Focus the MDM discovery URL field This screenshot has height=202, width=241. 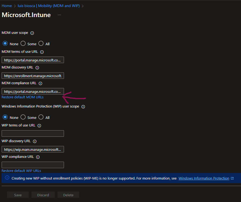(x=33, y=76)
